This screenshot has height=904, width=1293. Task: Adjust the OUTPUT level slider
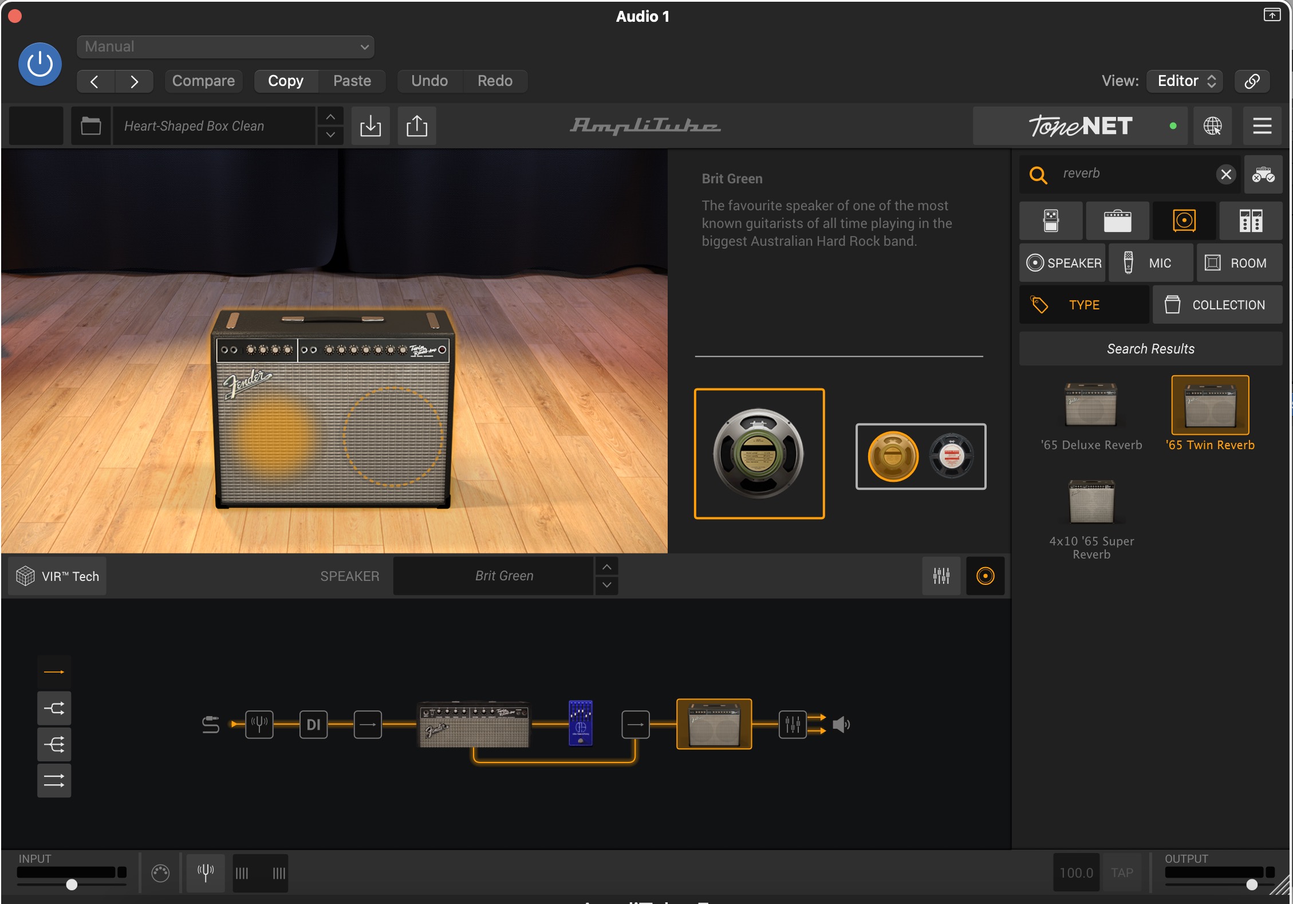[x=1252, y=885]
